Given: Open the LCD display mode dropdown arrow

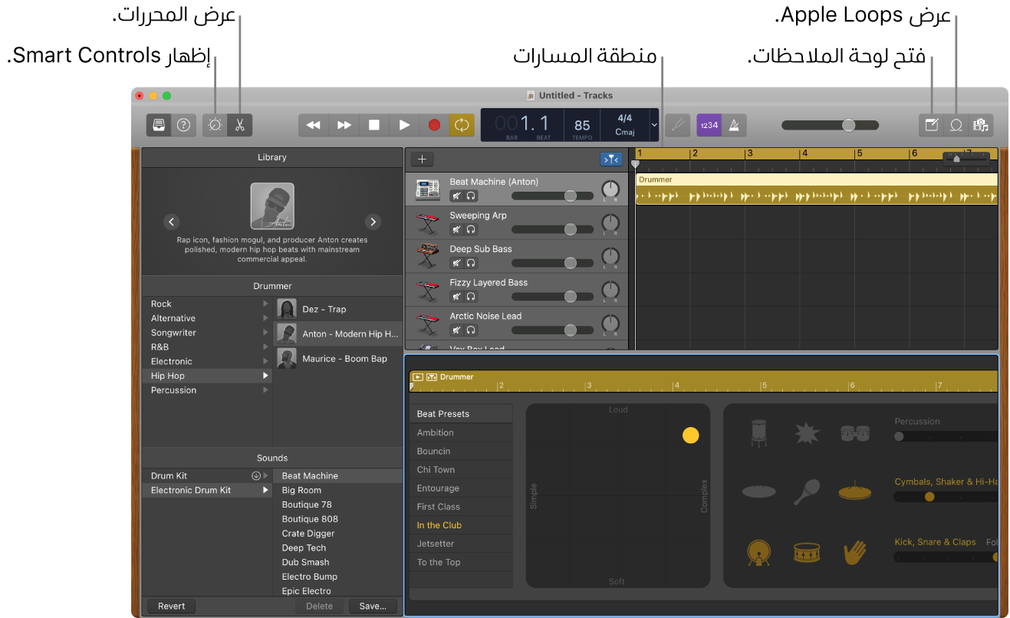Looking at the screenshot, I should tap(653, 124).
